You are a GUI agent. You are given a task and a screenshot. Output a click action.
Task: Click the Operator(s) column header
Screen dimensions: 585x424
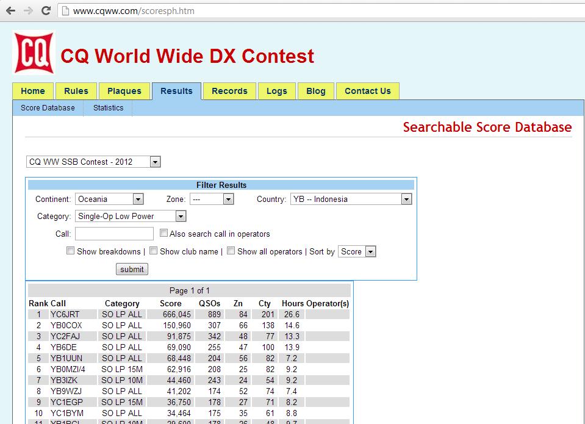point(328,303)
